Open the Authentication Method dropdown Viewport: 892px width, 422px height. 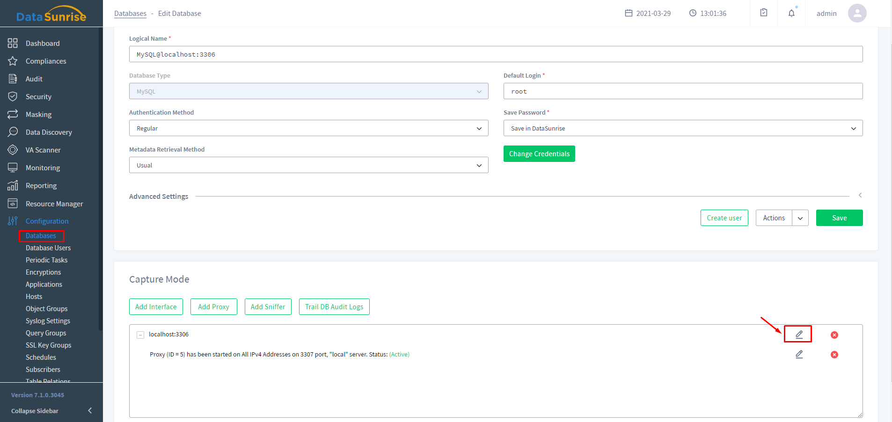point(308,128)
